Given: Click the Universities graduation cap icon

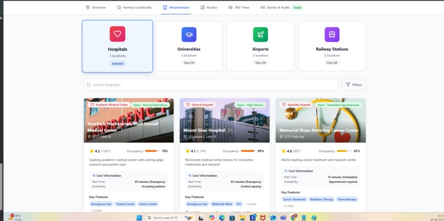Looking at the screenshot, I should [x=189, y=35].
